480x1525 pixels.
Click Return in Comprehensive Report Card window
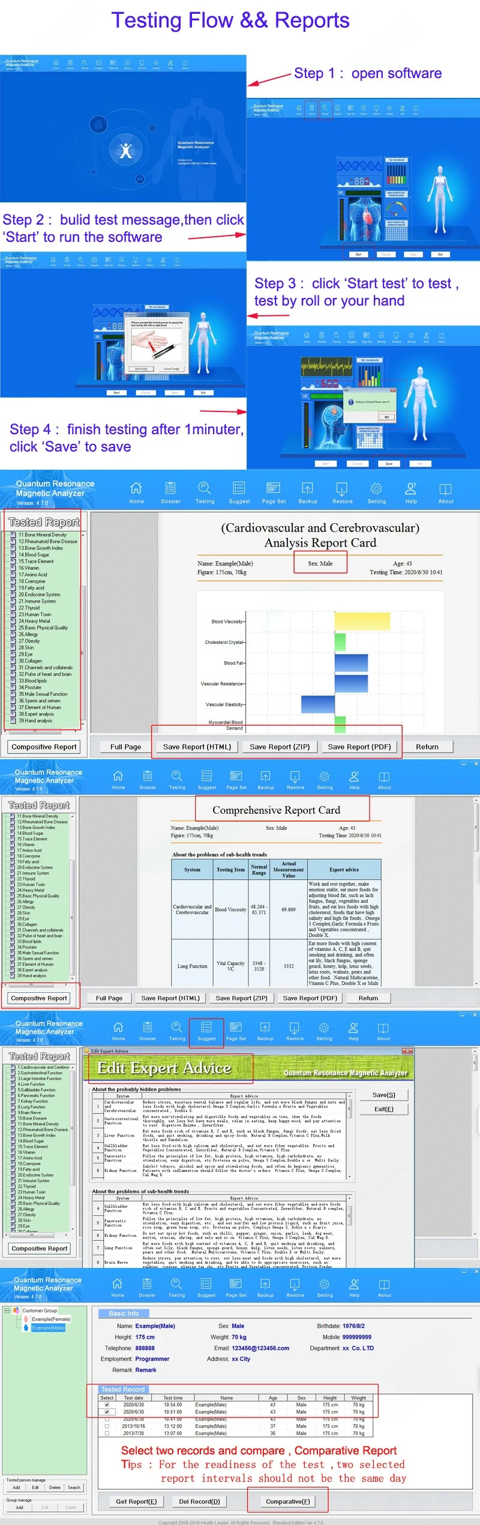click(368, 998)
